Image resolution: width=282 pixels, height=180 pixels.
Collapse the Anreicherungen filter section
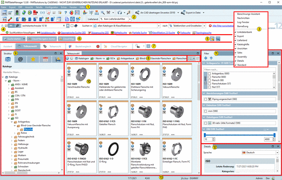[x=204, y=93]
